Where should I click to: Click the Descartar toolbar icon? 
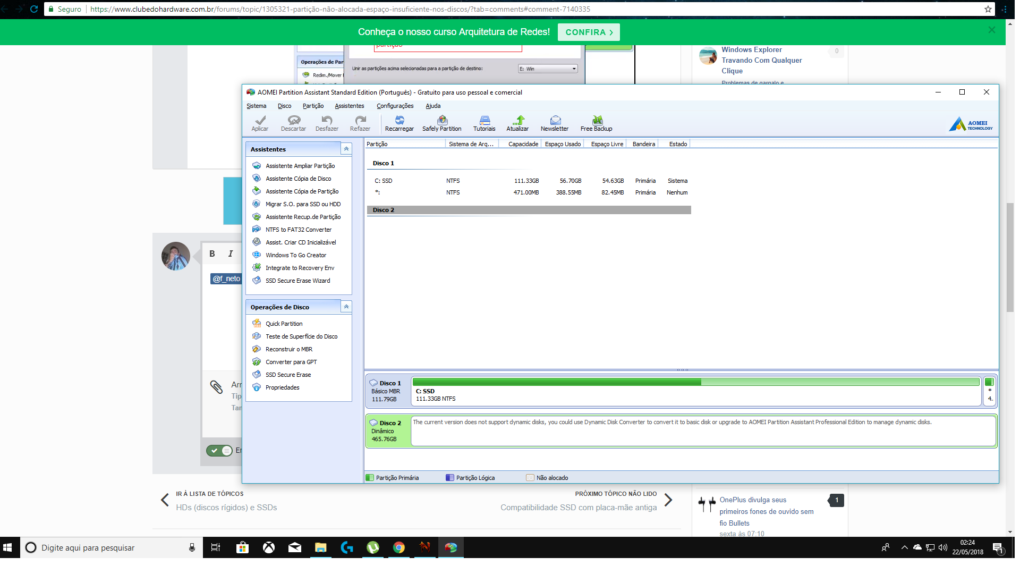click(293, 123)
